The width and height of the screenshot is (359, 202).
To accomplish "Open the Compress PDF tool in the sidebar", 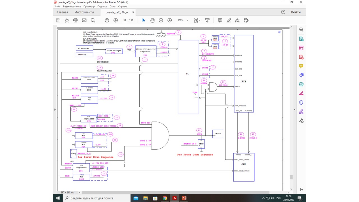I will click(x=301, y=84).
